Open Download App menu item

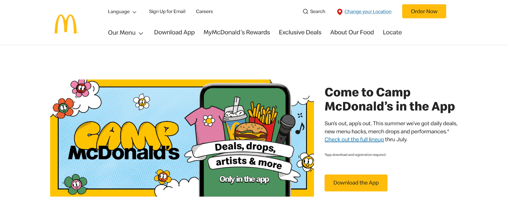pos(174,32)
